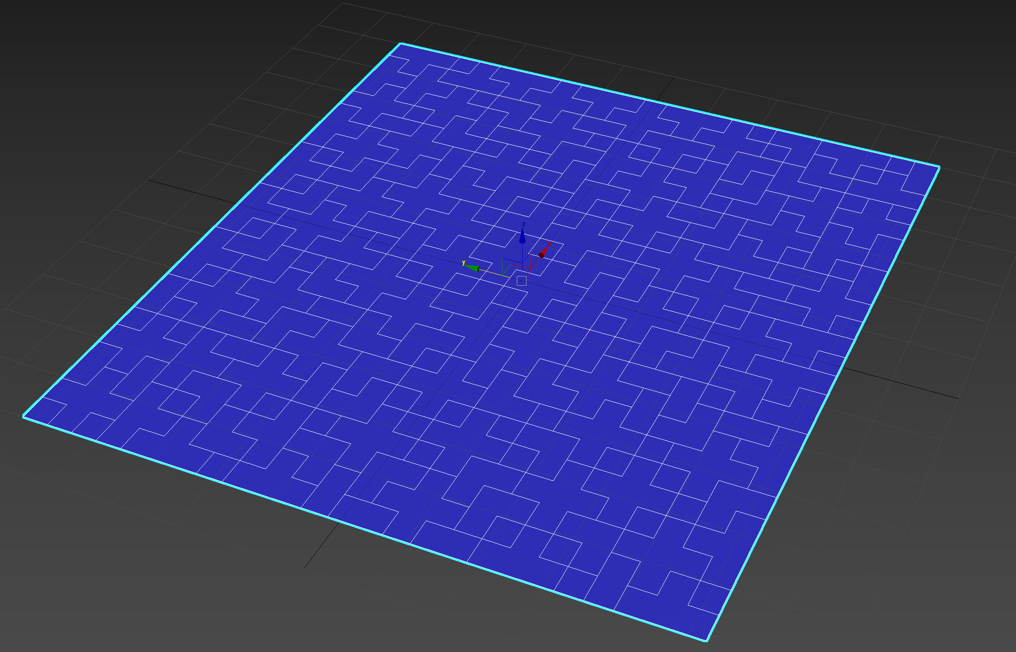Image resolution: width=1016 pixels, height=652 pixels.
Task: Click the blue 'z' axis label
Action: coord(523,225)
